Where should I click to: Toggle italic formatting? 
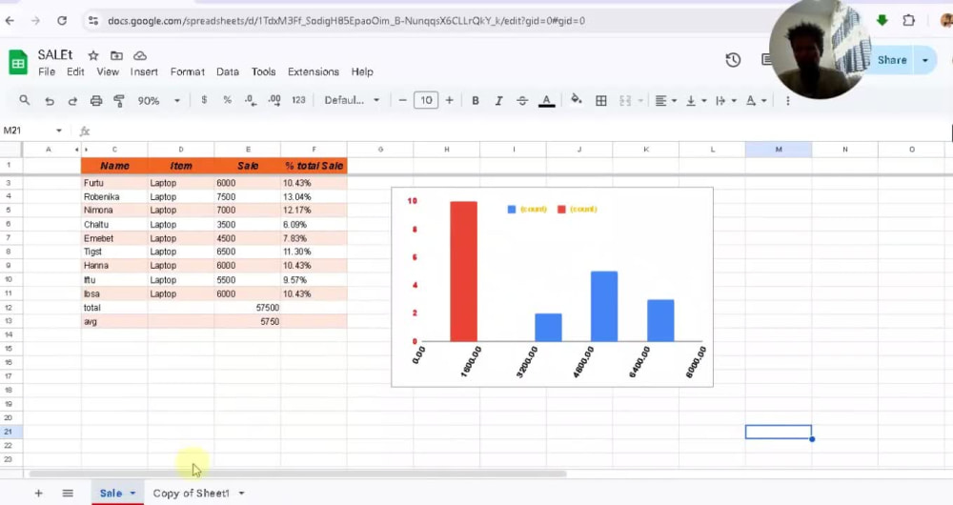pyautogui.click(x=498, y=101)
